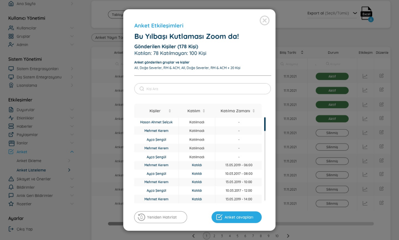Image resolution: width=399 pixels, height=240 pixels.
Task: Go to page 2 in pagination
Action: click(x=214, y=236)
